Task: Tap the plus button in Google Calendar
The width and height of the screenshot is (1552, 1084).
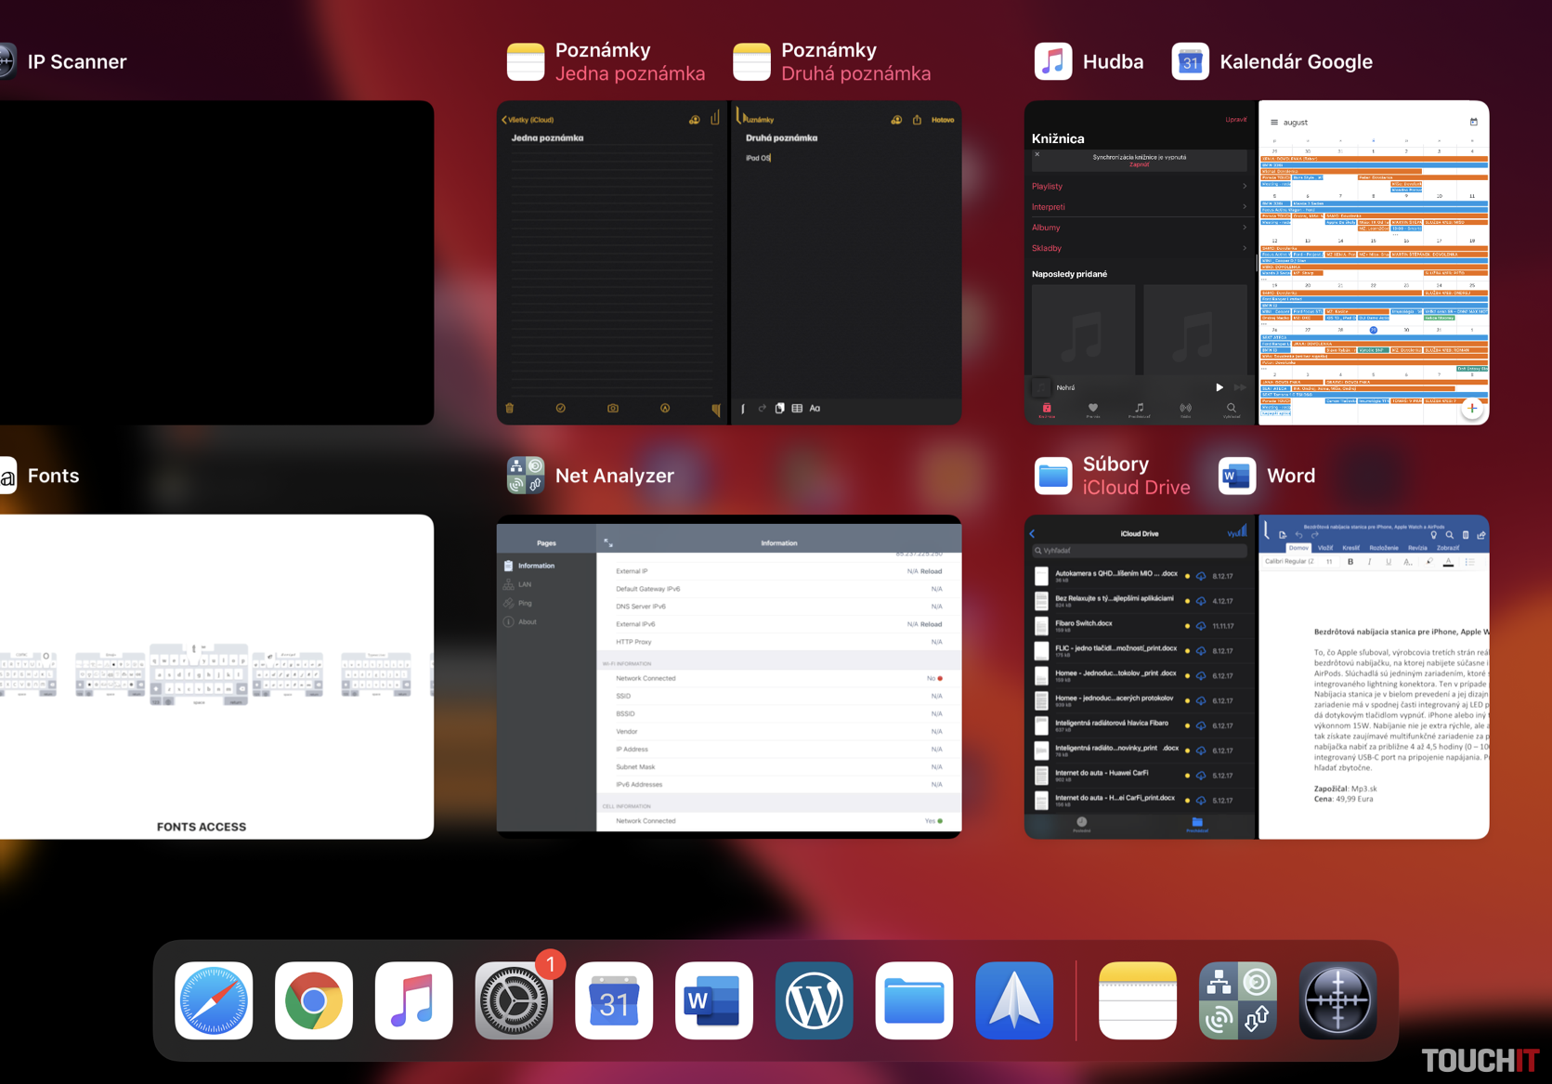Action: [1471, 408]
